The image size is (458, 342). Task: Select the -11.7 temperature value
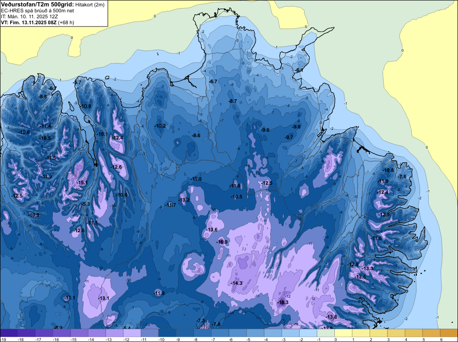coord(170,205)
